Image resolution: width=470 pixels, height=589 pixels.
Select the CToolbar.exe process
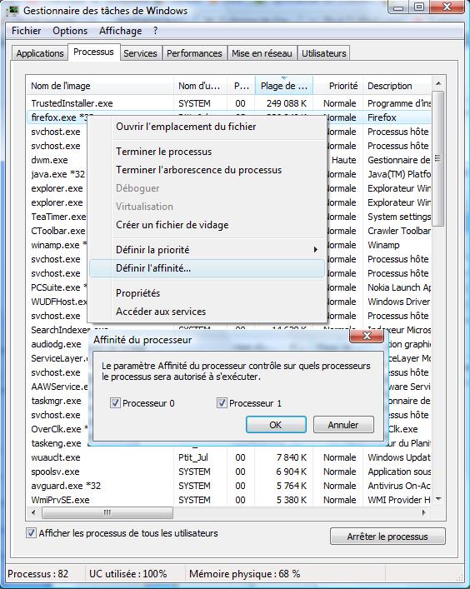pyautogui.click(x=58, y=231)
